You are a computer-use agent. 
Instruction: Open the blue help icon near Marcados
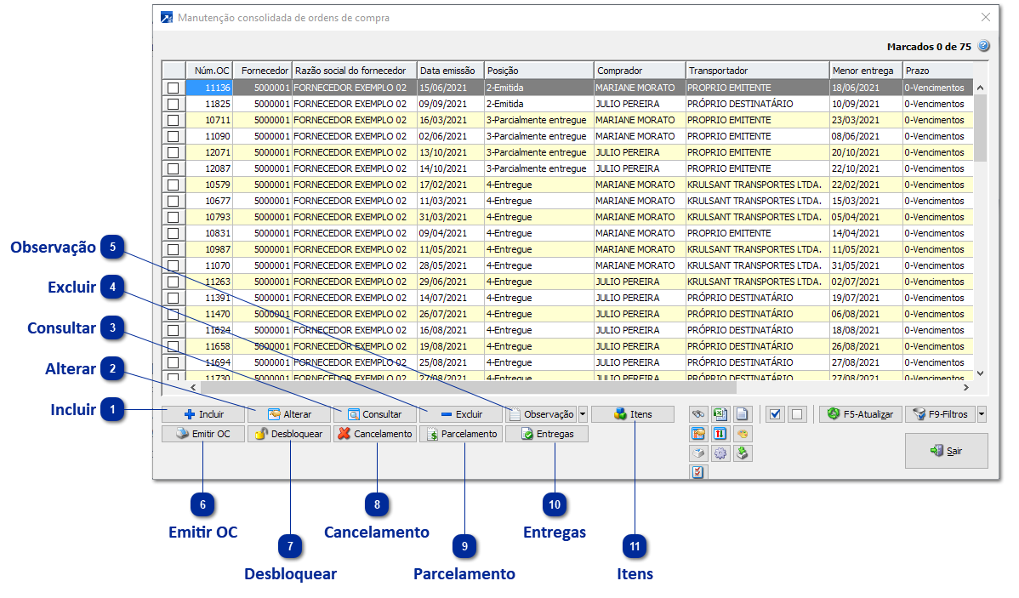click(x=984, y=46)
